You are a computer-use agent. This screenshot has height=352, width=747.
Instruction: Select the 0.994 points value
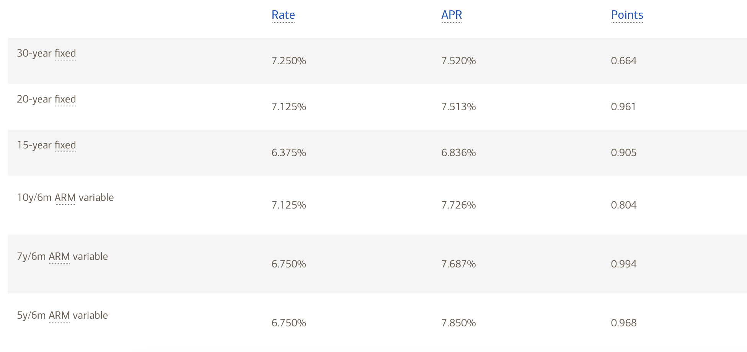tap(624, 264)
